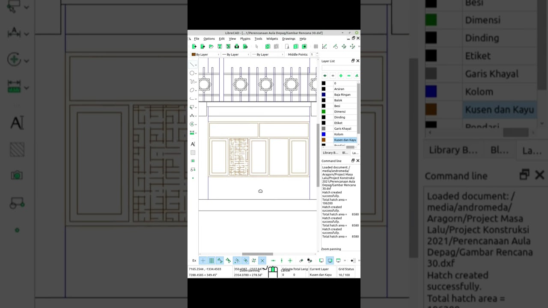The height and width of the screenshot is (308, 548).
Task: Select the Points tool icon
Action: [x=193, y=178]
